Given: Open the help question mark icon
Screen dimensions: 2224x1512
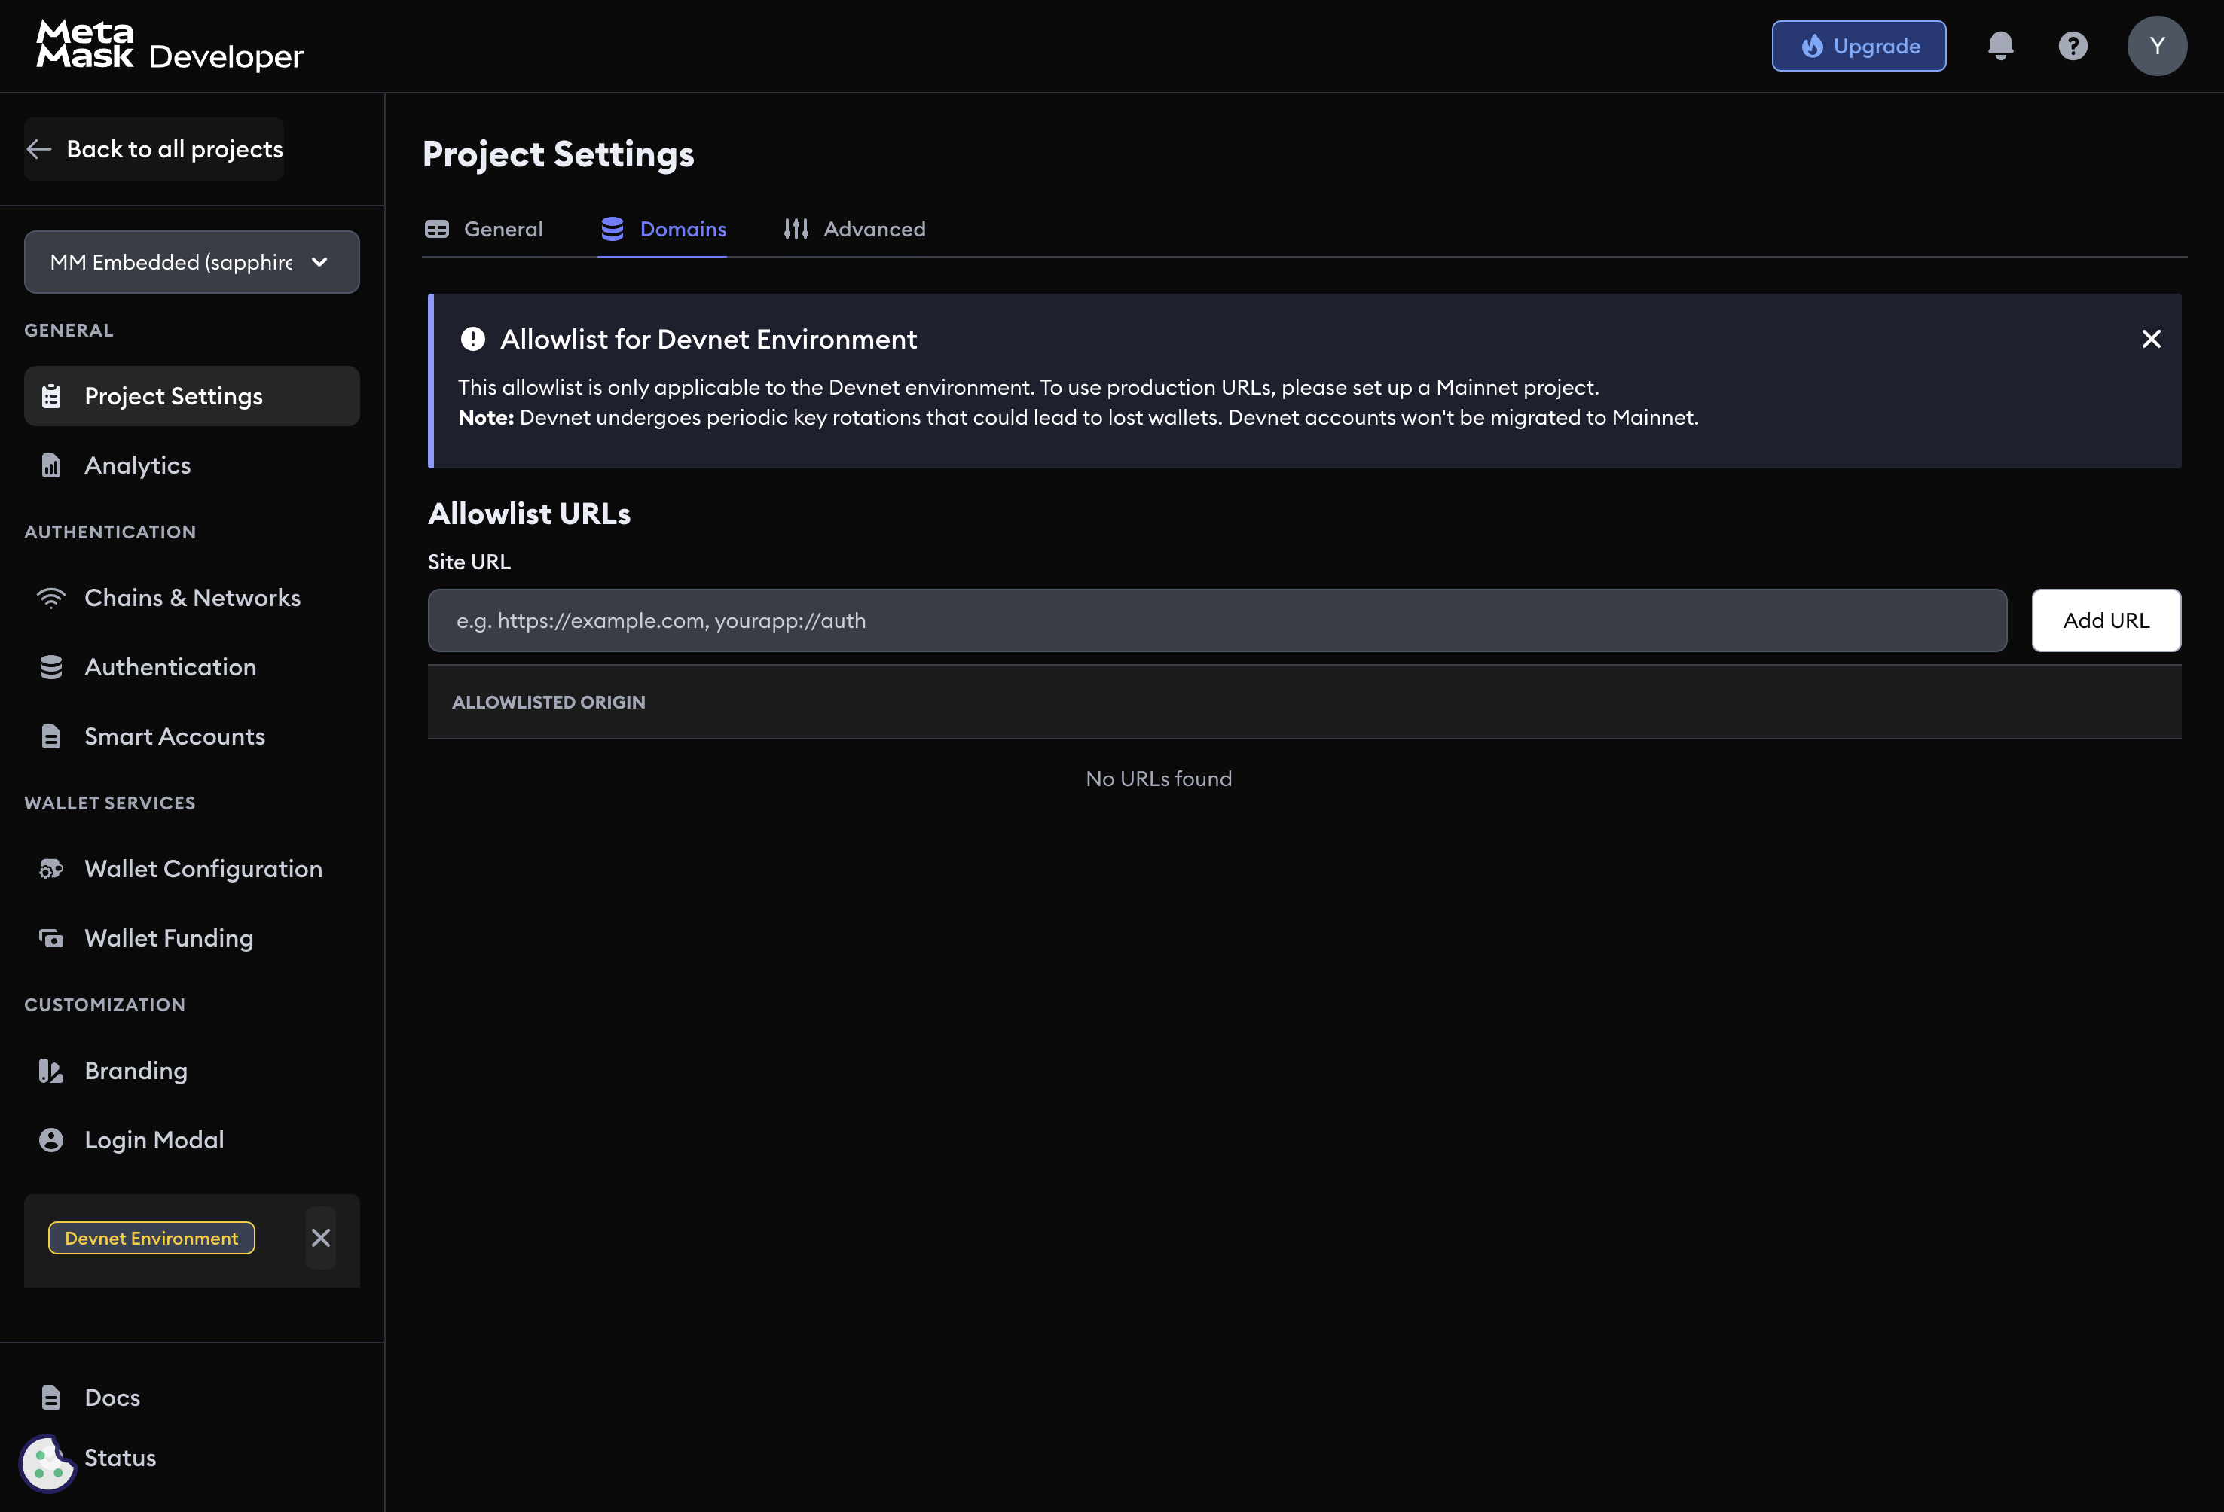Looking at the screenshot, I should (2073, 46).
